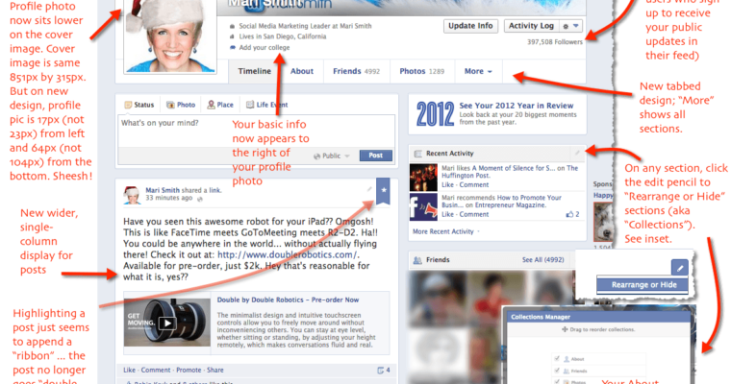Open the About profile tab
This screenshot has height=384, width=731.
click(x=302, y=71)
